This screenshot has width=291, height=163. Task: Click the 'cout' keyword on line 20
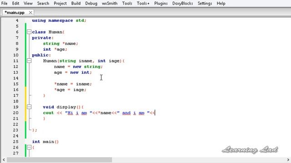[48, 113]
